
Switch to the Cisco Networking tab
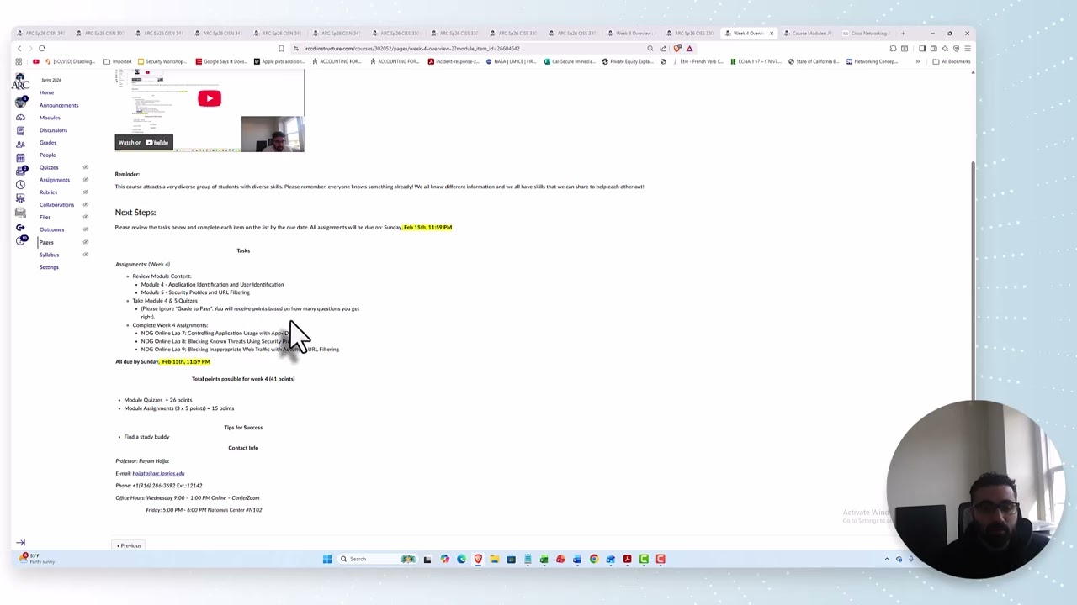click(865, 34)
